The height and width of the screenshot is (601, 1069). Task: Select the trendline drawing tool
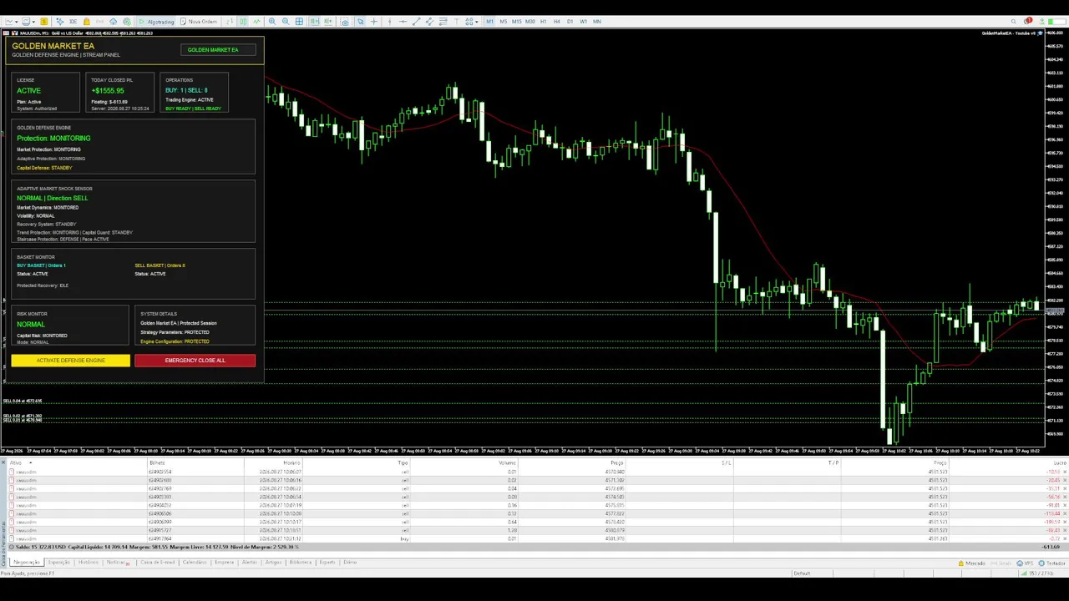(x=416, y=22)
